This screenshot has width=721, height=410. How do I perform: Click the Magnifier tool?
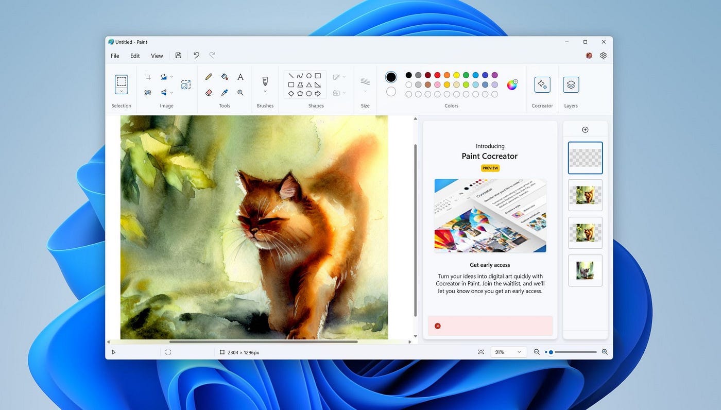coord(240,93)
